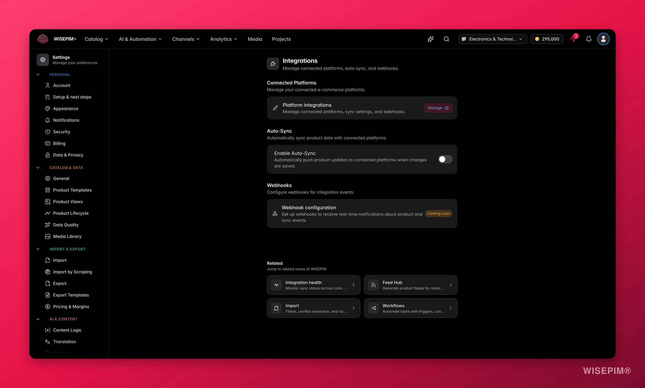Screen dimensions: 645x388
Task: Collapse the IMPORT & EXPORT section chevron
Action: pyautogui.click(x=38, y=249)
